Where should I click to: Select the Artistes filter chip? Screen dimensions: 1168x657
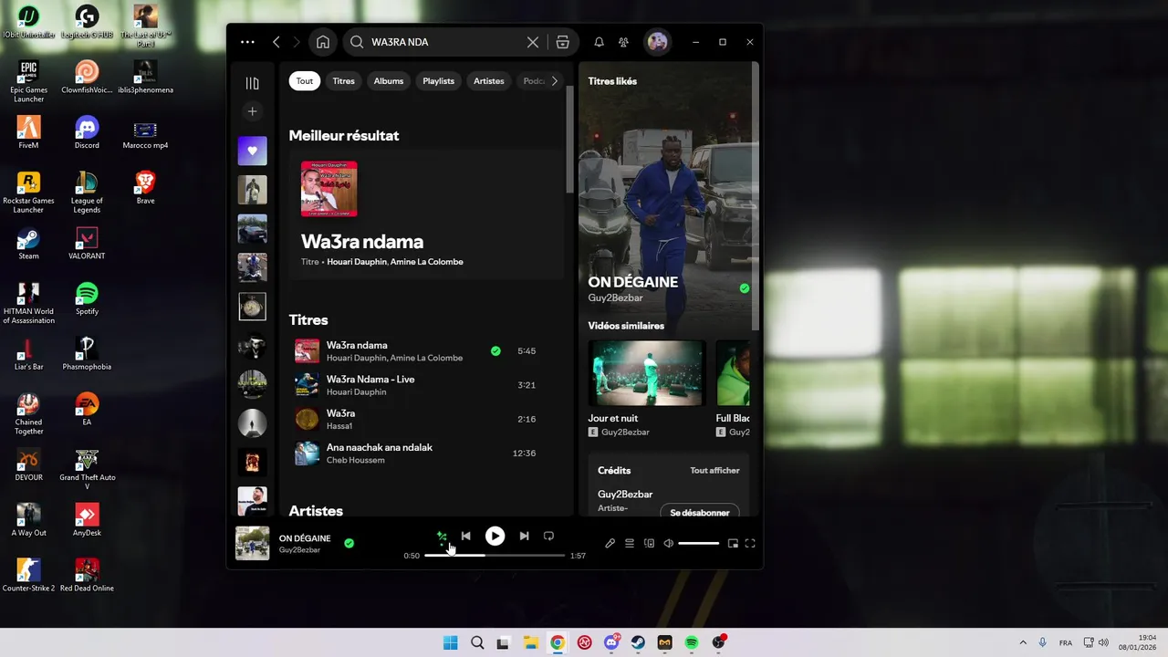(489, 81)
